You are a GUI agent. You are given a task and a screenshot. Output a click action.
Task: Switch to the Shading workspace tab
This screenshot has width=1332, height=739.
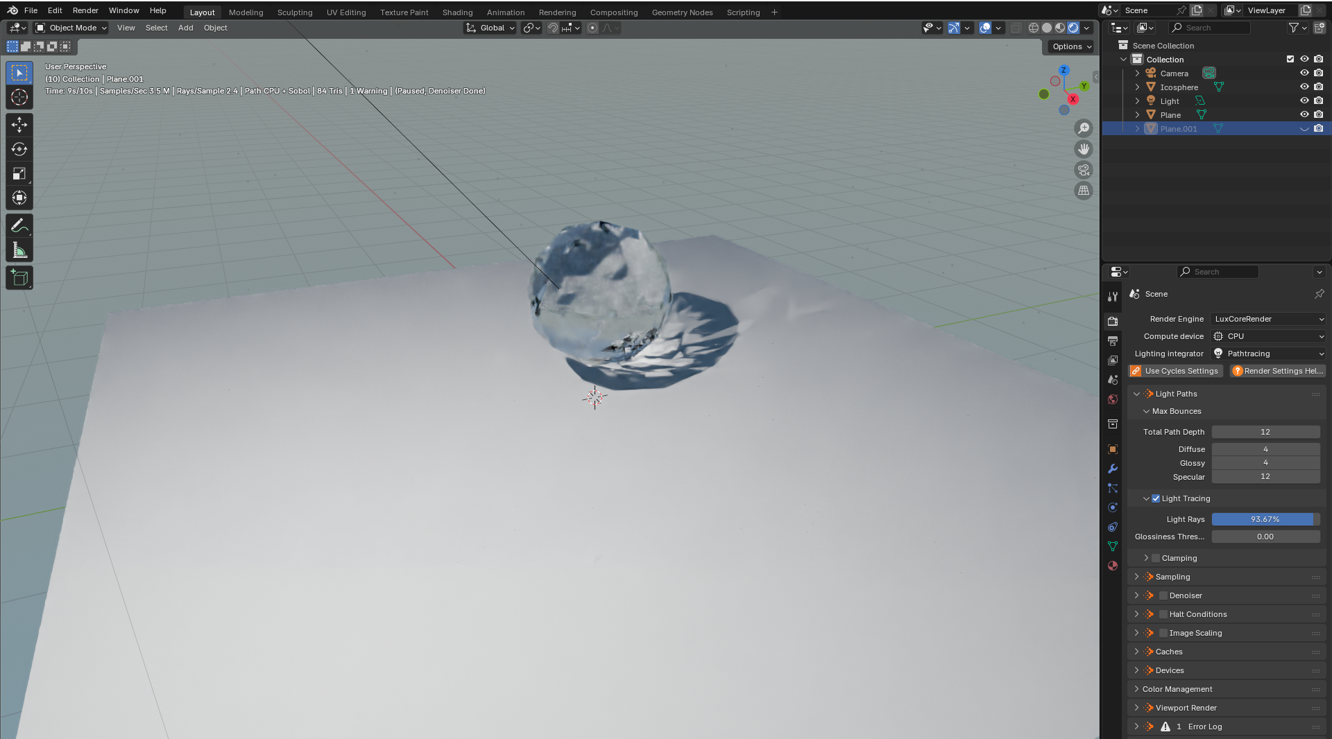coord(457,12)
